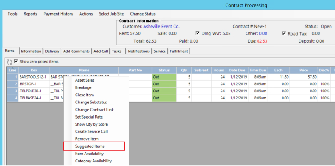Open the Change Status menu
The height and width of the screenshot is (166, 335).
tap(143, 14)
